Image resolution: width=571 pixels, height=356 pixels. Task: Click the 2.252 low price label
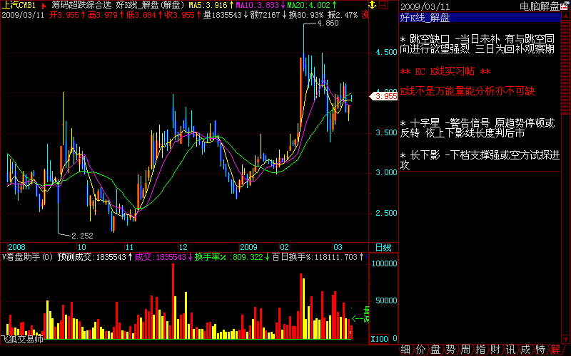(x=82, y=236)
